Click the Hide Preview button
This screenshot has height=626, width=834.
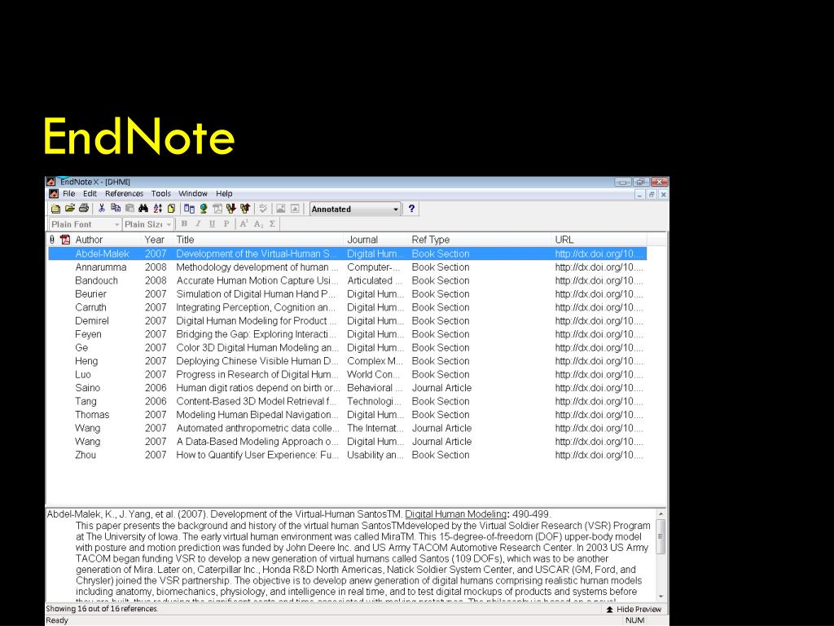point(634,609)
